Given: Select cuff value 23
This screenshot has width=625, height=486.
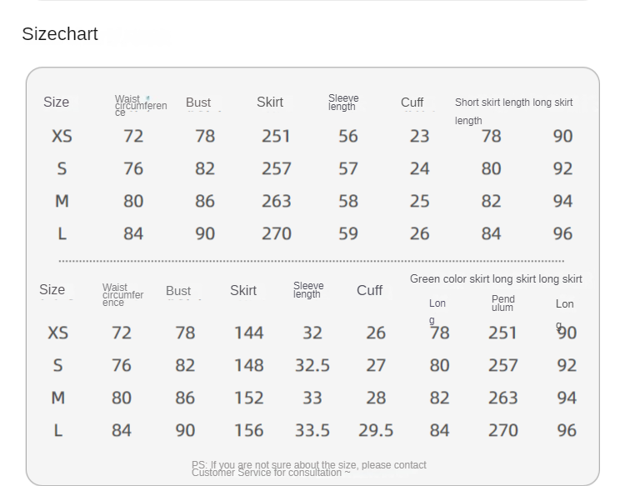Looking at the screenshot, I should tap(419, 136).
